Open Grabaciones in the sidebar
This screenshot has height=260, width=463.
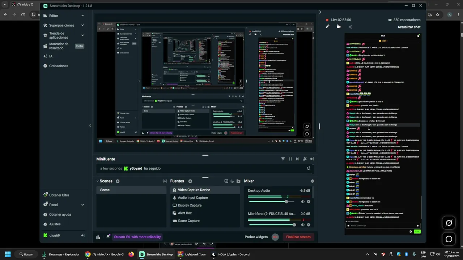point(56,66)
